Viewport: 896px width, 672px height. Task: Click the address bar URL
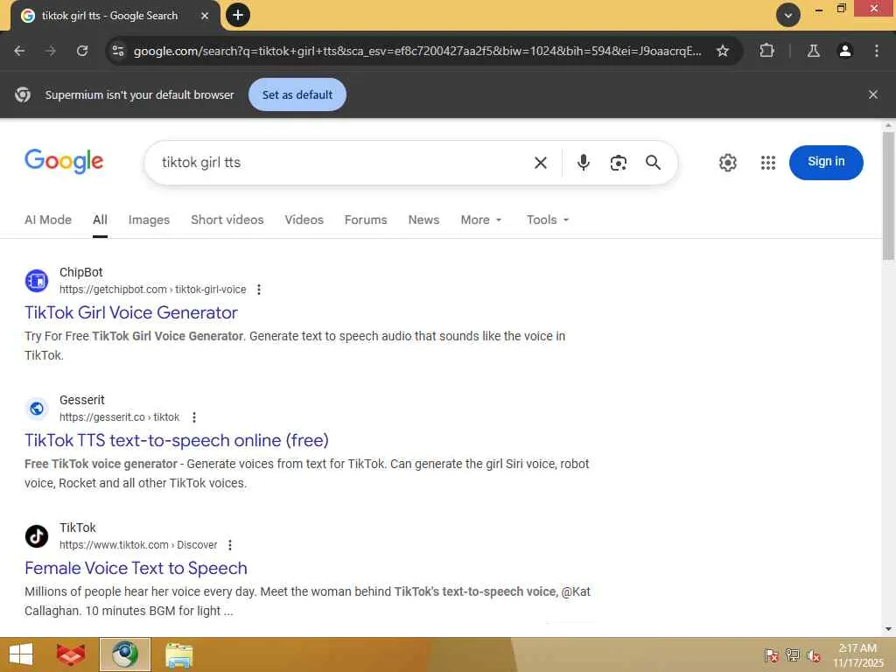(417, 51)
